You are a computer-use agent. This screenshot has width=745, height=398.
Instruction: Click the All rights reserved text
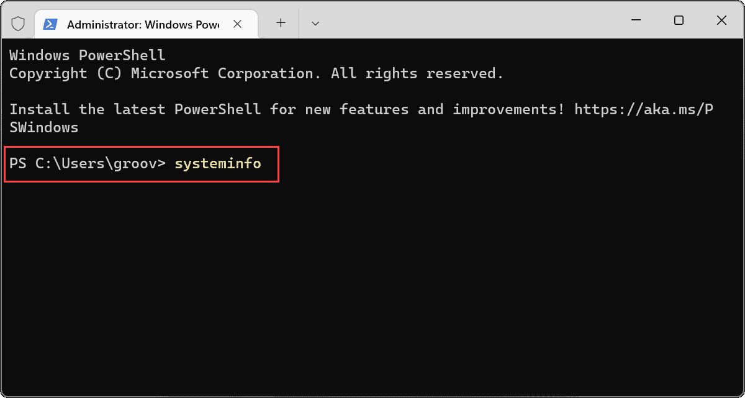tap(417, 73)
